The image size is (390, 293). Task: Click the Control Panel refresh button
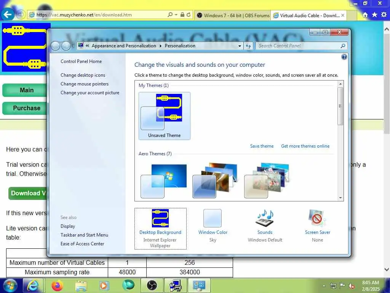click(248, 46)
